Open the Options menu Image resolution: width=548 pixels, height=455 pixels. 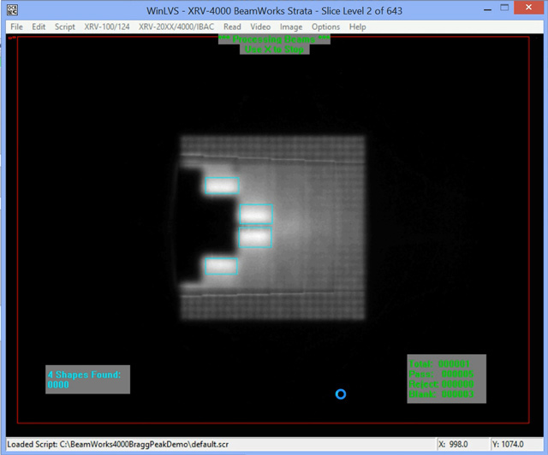pyautogui.click(x=325, y=27)
